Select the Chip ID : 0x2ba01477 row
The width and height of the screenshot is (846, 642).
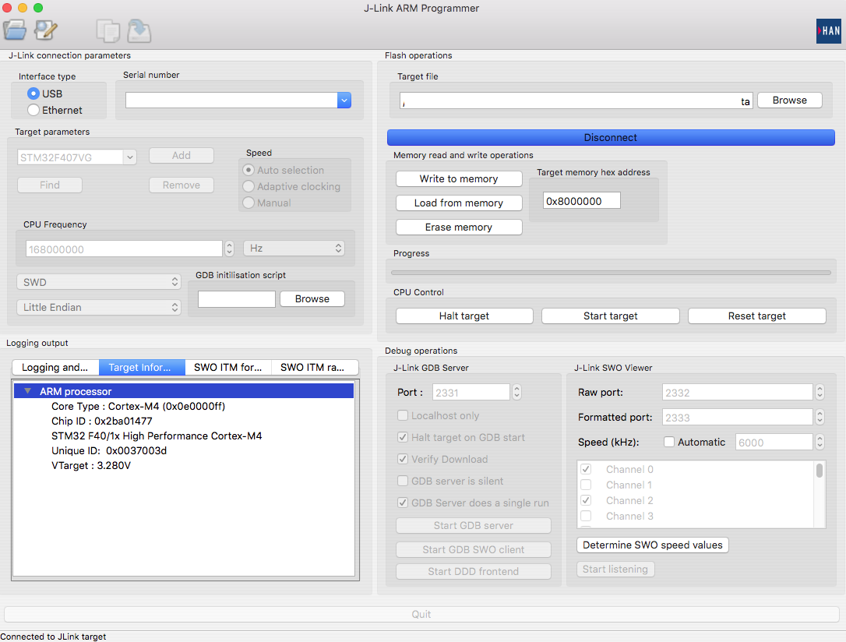pyautogui.click(x=183, y=421)
